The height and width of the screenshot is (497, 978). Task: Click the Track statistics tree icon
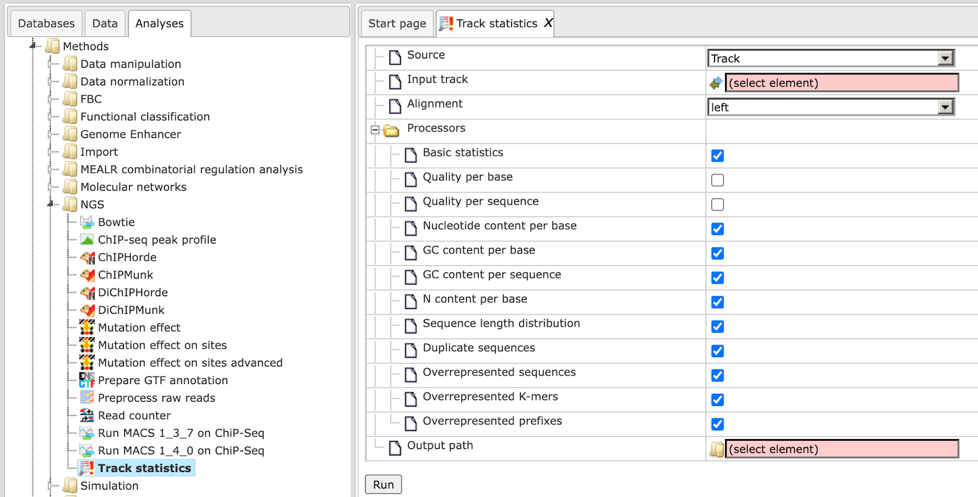coord(87,468)
